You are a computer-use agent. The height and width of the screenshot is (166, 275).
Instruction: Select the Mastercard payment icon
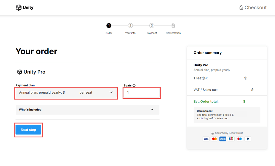click(x=214, y=139)
